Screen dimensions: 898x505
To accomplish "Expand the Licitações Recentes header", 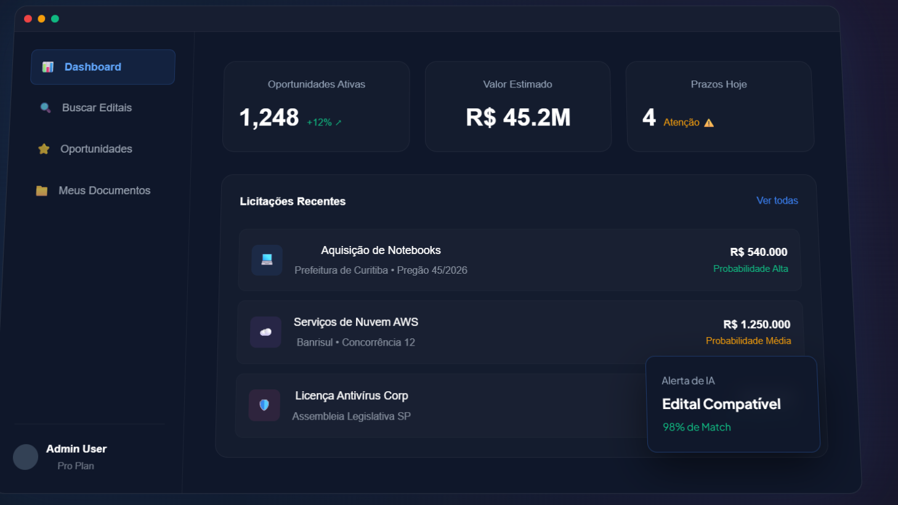I will 293,201.
